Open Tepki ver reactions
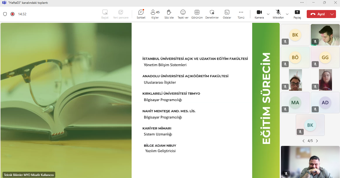 [x=183, y=14]
